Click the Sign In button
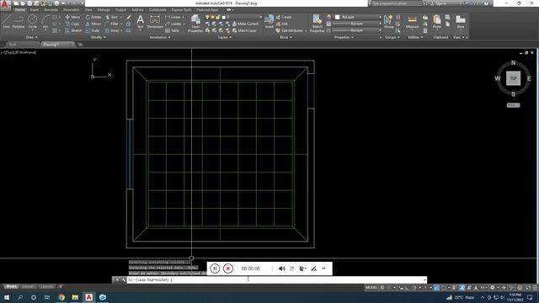This screenshot has width=539, height=303. [x=440, y=3]
